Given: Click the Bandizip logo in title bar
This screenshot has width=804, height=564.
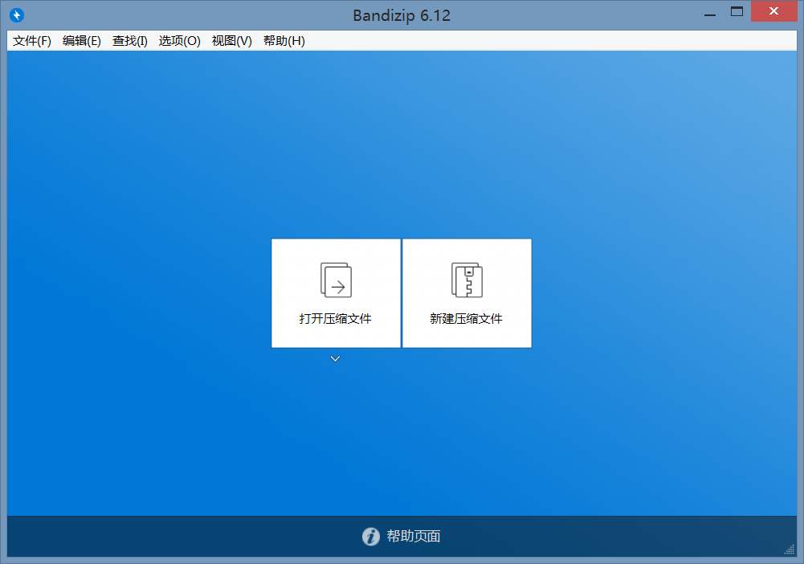Looking at the screenshot, I should pyautogui.click(x=17, y=15).
